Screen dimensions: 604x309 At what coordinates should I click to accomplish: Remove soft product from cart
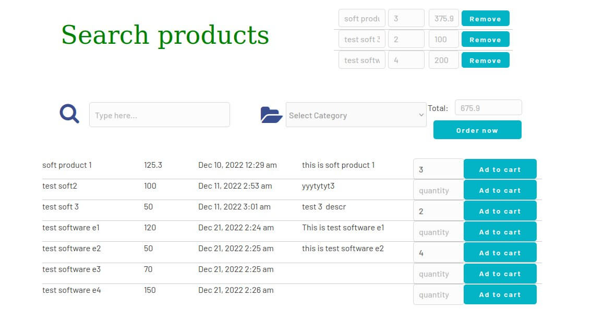(x=485, y=19)
